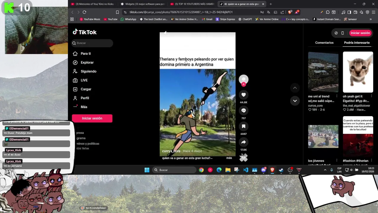
Task: Open comments with the speech bubble icon
Action: [x=244, y=110]
